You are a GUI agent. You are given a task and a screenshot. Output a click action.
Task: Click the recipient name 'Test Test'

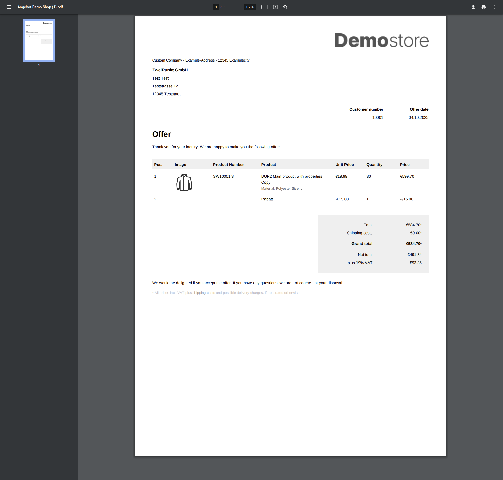160,78
